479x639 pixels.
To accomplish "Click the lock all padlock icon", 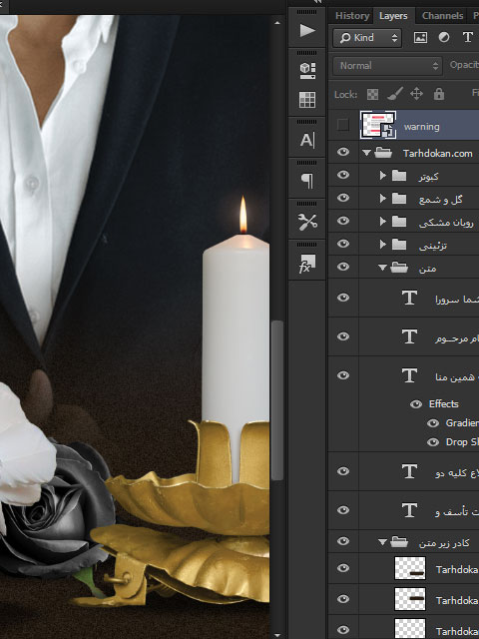I will tap(439, 94).
